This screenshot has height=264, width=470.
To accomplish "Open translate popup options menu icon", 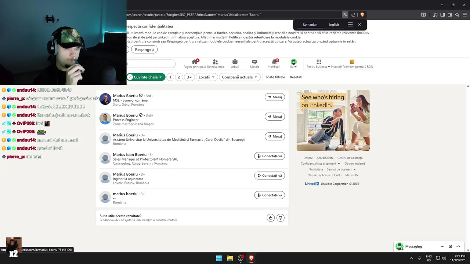I will click(x=350, y=25).
